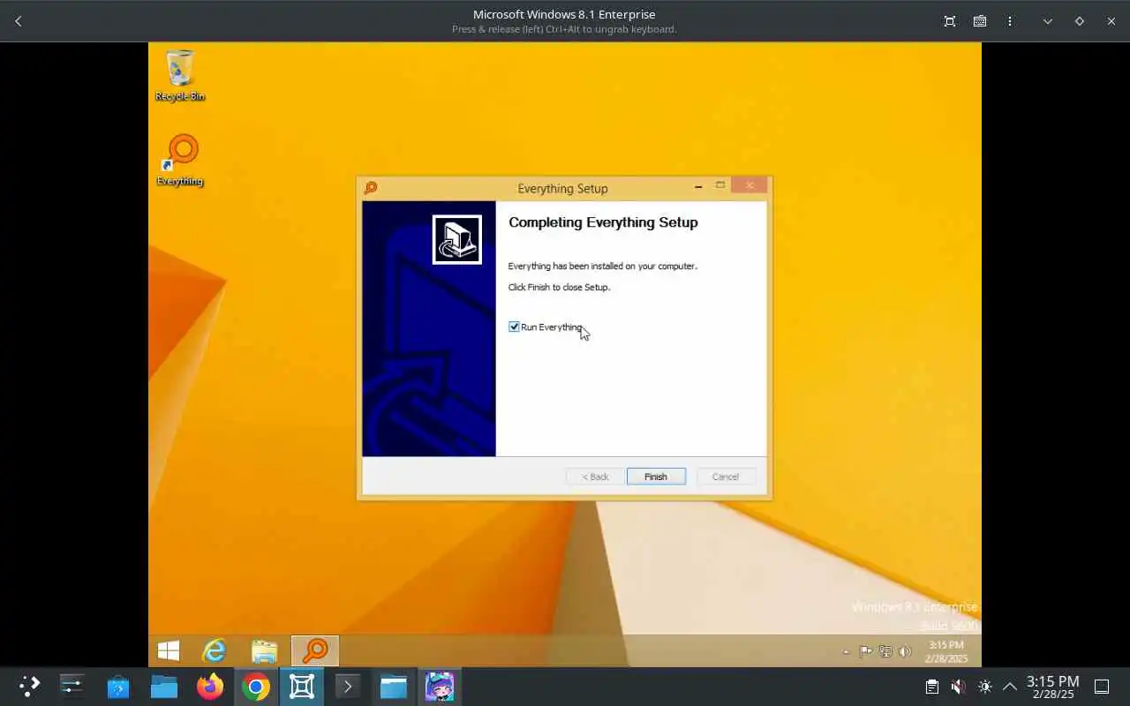Open File Explorer in Windows taskbar
The width and height of the screenshot is (1130, 706).
tap(264, 651)
